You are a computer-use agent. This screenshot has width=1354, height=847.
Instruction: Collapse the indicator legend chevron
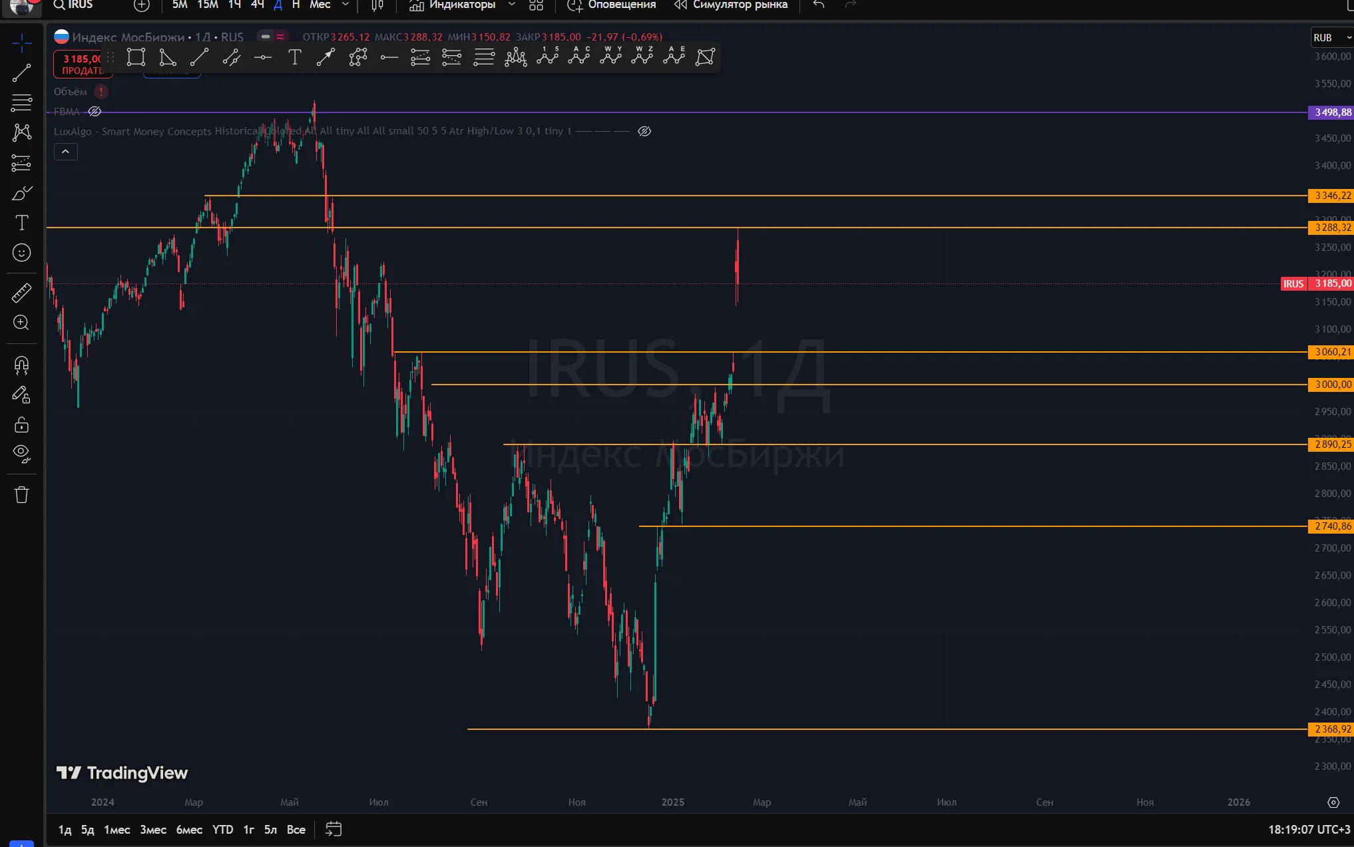65,152
